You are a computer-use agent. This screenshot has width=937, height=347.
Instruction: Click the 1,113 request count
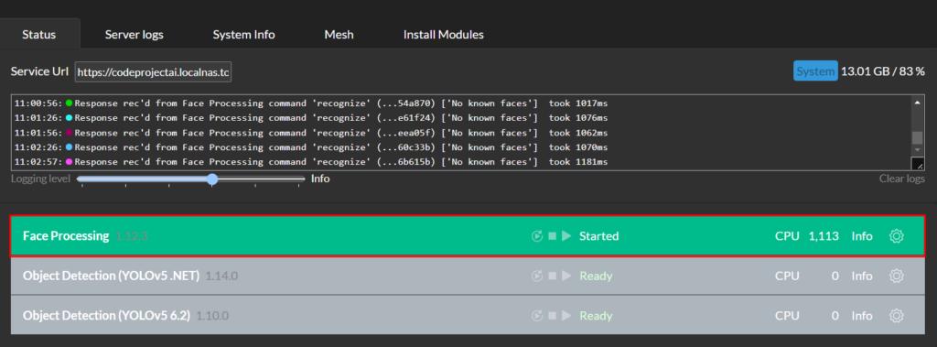824,236
